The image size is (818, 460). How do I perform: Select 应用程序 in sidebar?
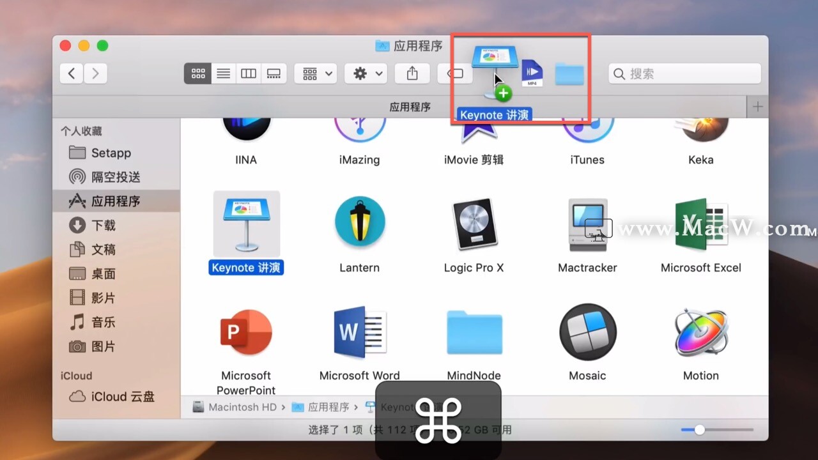[116, 201]
